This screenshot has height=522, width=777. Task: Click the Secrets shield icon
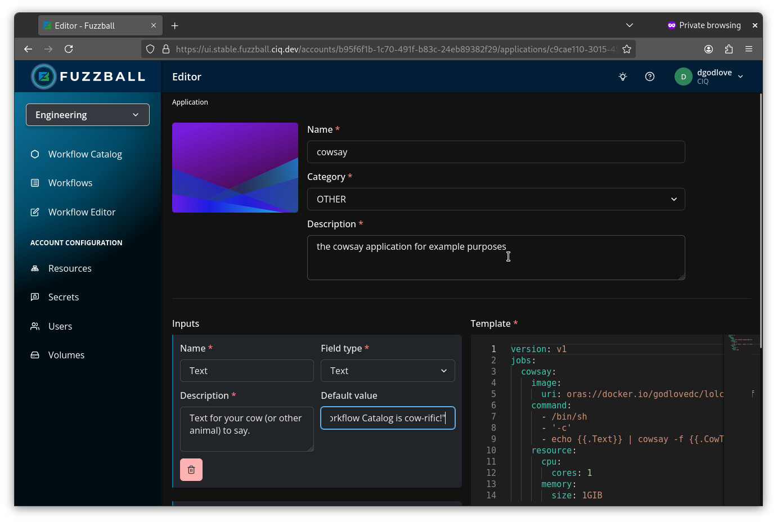coord(34,297)
